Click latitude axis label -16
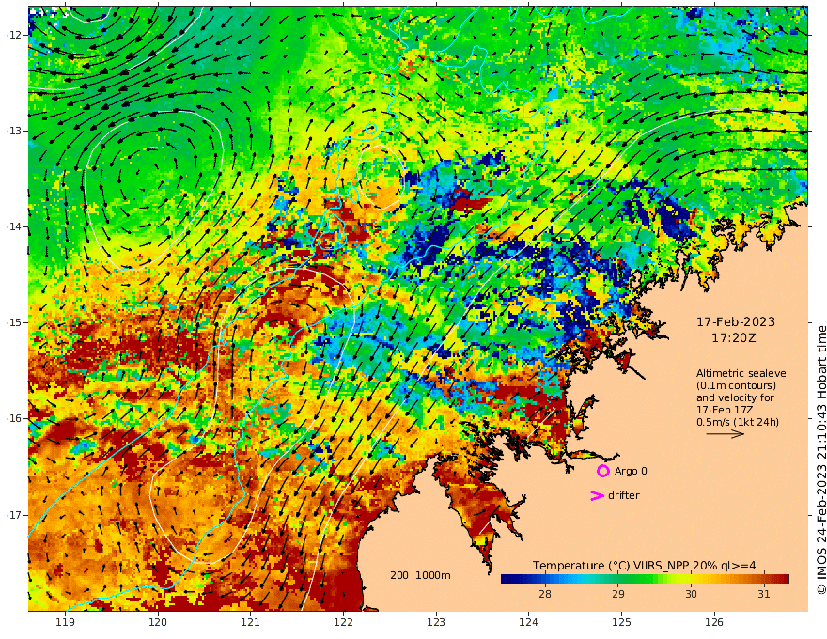Viewport: 827px width, 639px height. [x=14, y=418]
